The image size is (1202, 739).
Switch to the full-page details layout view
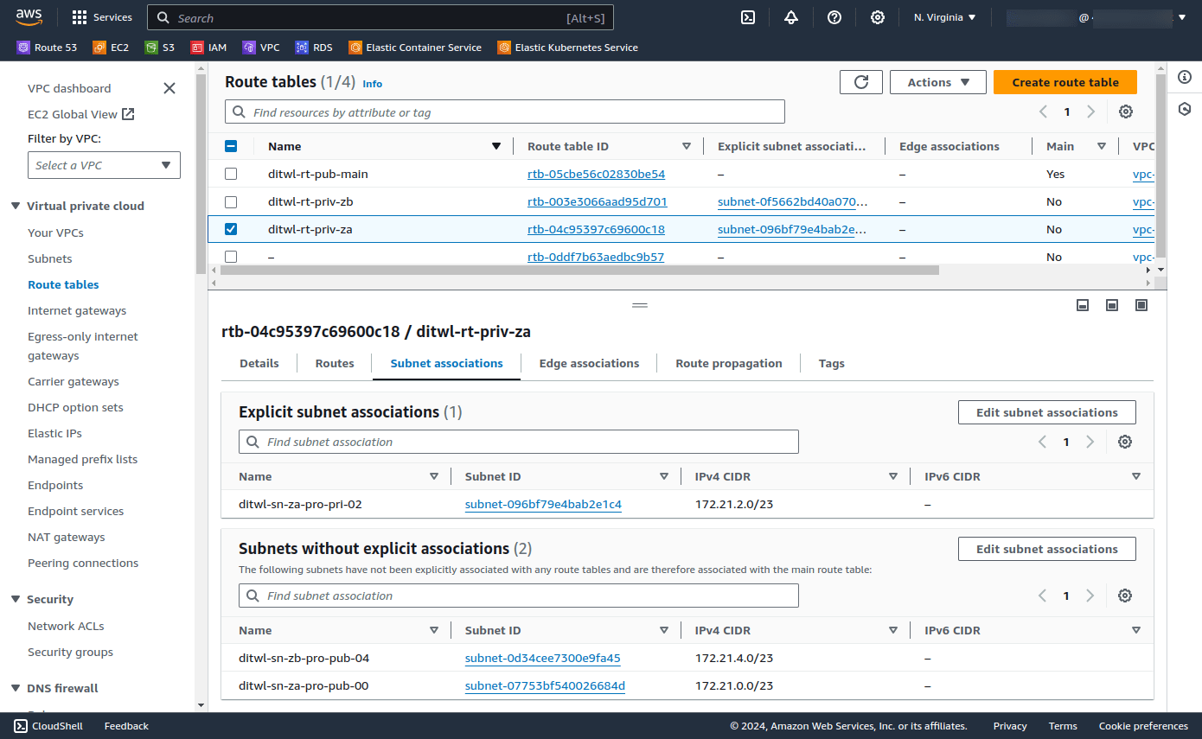click(x=1141, y=305)
